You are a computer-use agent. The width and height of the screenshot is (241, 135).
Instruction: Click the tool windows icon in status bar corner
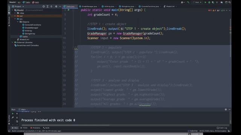click(9, 131)
